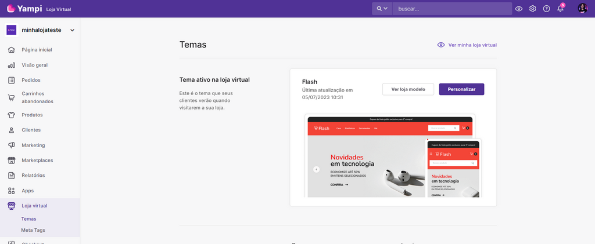Viewport: 595px width, 244px height.
Task: Click the Marketing megaphone icon
Action: 12,145
